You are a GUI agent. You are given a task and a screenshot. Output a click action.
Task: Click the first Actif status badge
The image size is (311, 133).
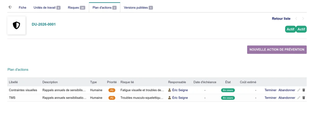[x=290, y=29]
